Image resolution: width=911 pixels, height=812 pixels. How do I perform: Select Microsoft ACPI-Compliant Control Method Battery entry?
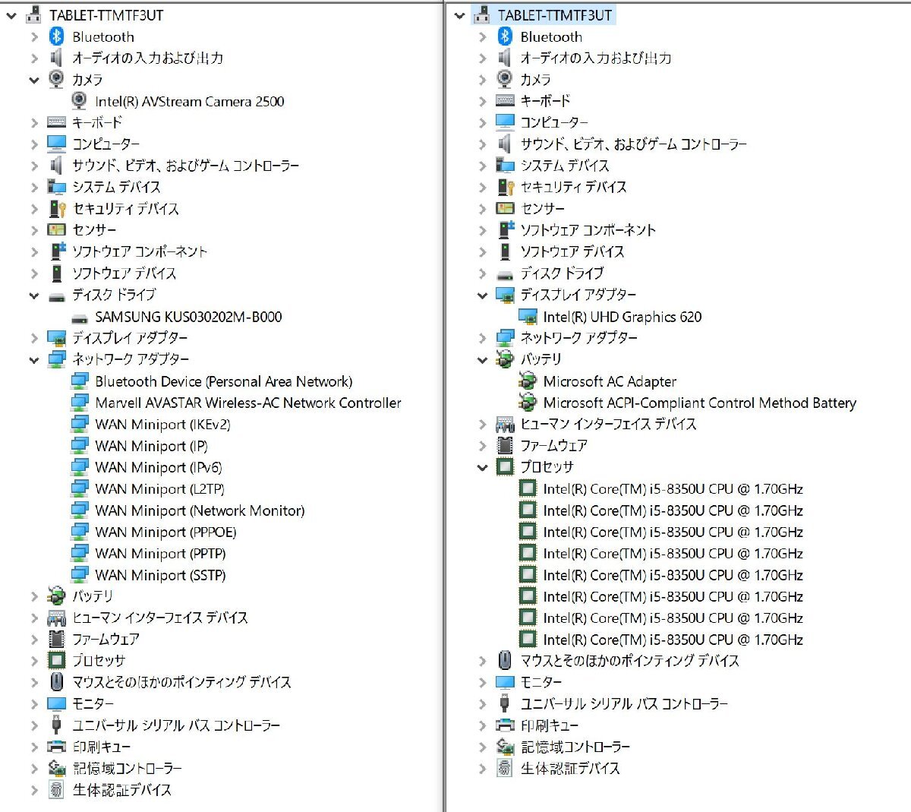pos(700,403)
